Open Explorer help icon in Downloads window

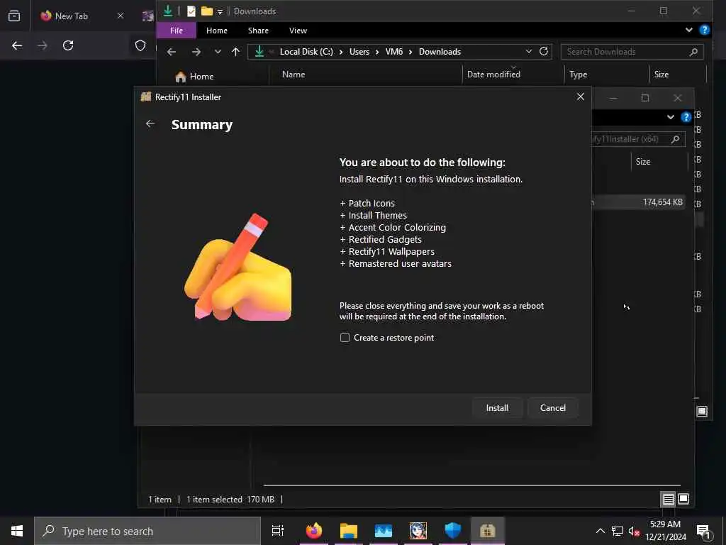704,30
